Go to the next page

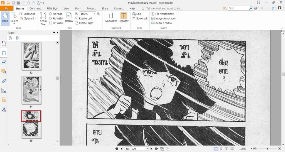click(x=151, y=149)
